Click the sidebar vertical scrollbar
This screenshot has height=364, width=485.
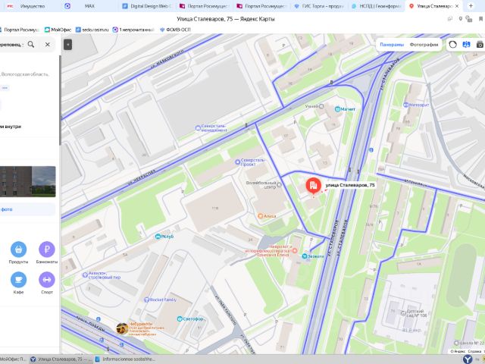pos(60,99)
